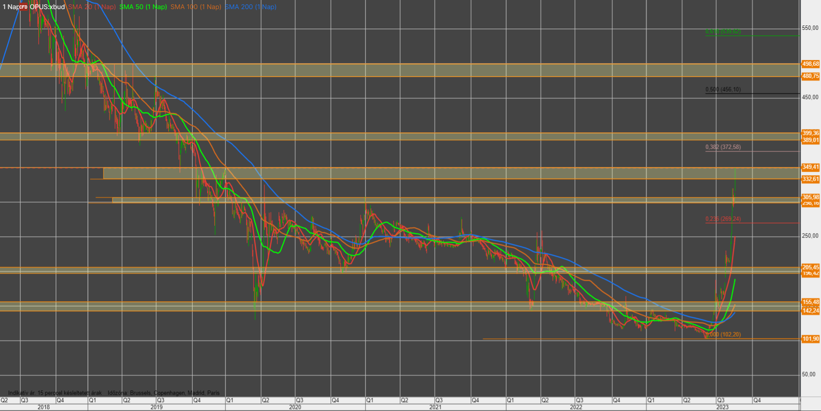Click the 498,68 orange price tag

coord(810,64)
